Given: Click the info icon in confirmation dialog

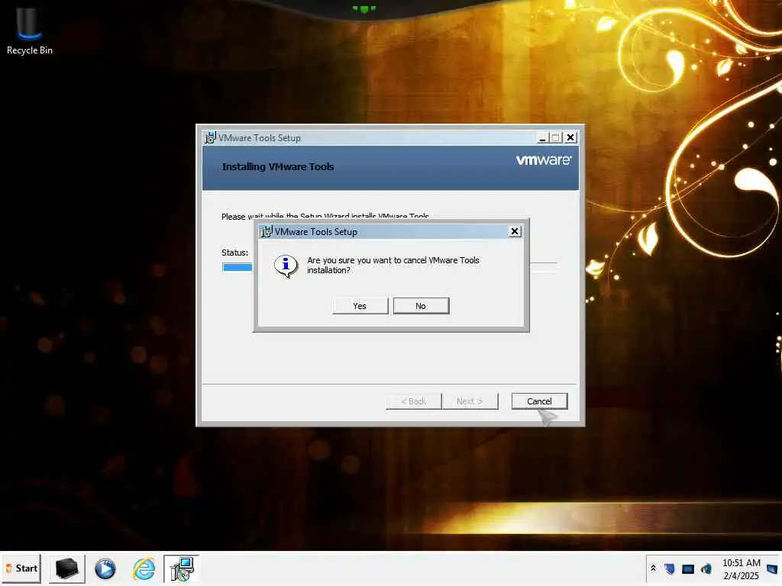Looking at the screenshot, I should [x=286, y=266].
